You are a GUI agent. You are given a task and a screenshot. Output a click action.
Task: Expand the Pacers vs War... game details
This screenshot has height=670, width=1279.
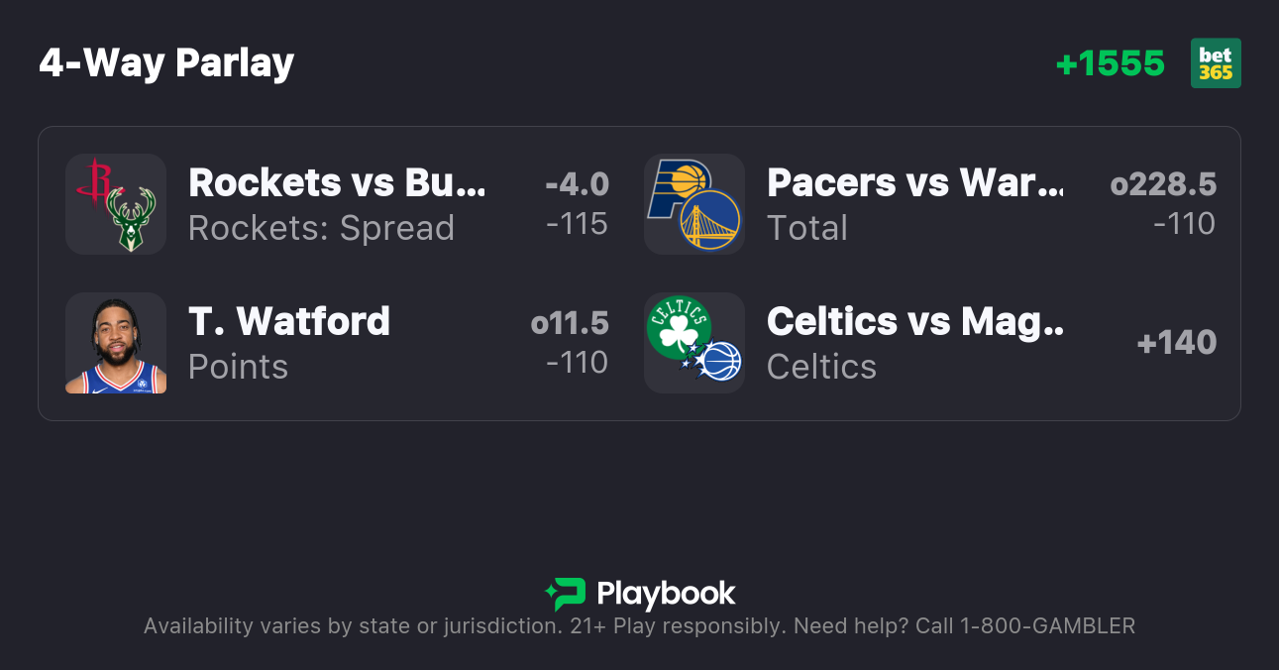tap(914, 183)
